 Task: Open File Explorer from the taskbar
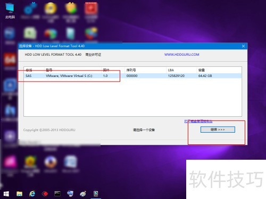click(x=19, y=194)
